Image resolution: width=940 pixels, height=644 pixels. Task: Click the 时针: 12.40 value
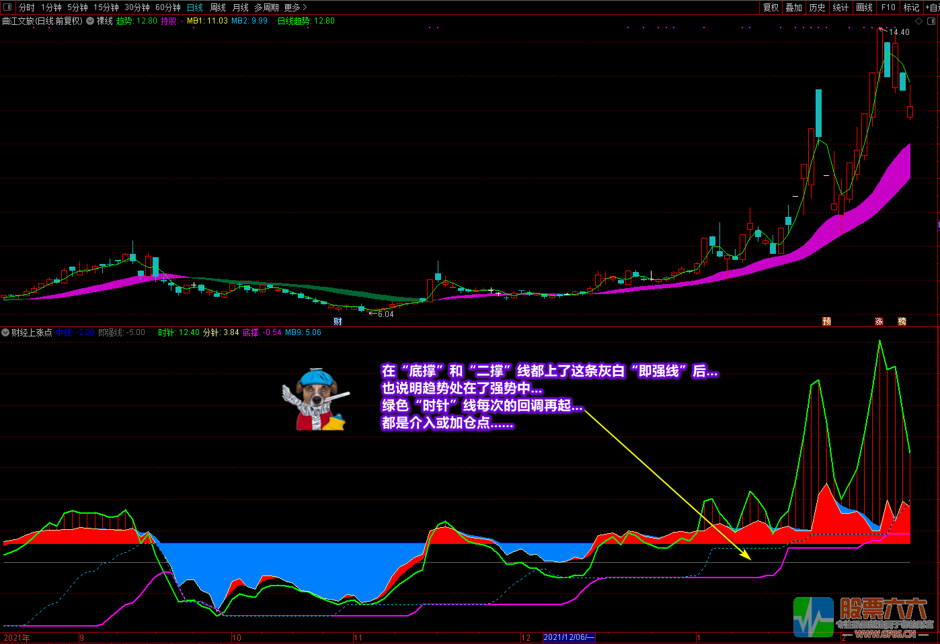click(179, 332)
